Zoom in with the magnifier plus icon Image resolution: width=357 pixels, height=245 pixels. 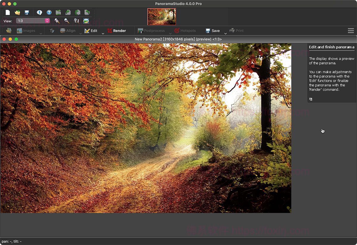[57, 21]
